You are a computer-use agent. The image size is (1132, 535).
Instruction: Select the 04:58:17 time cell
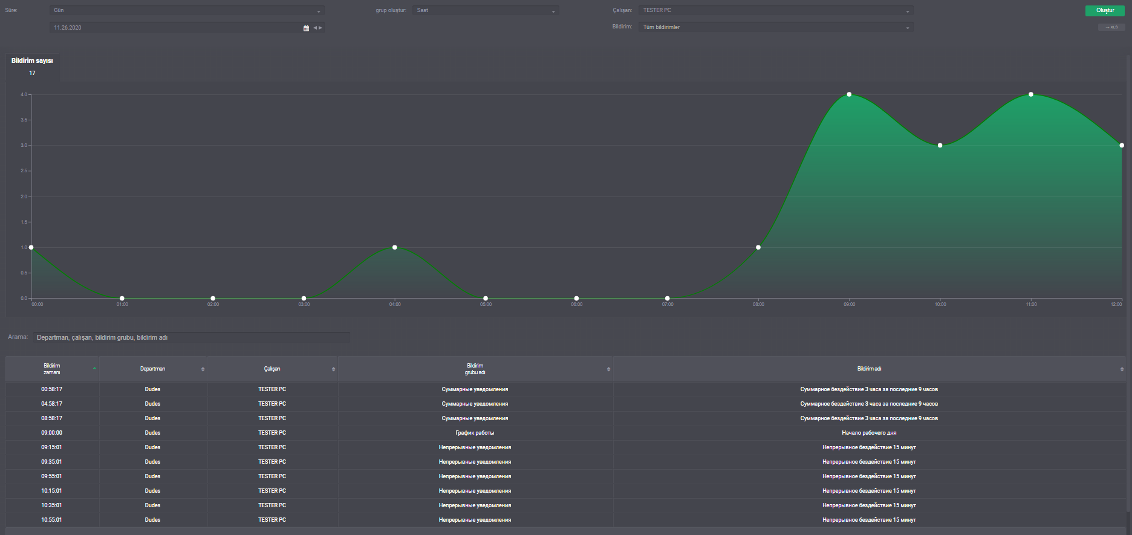click(52, 404)
